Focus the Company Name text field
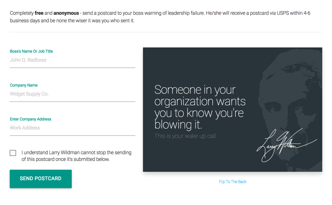The width and height of the screenshot is (332, 205). pos(73,94)
